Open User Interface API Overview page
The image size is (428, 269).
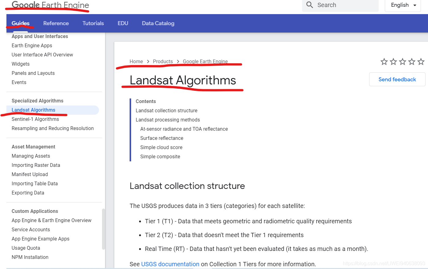42,55
